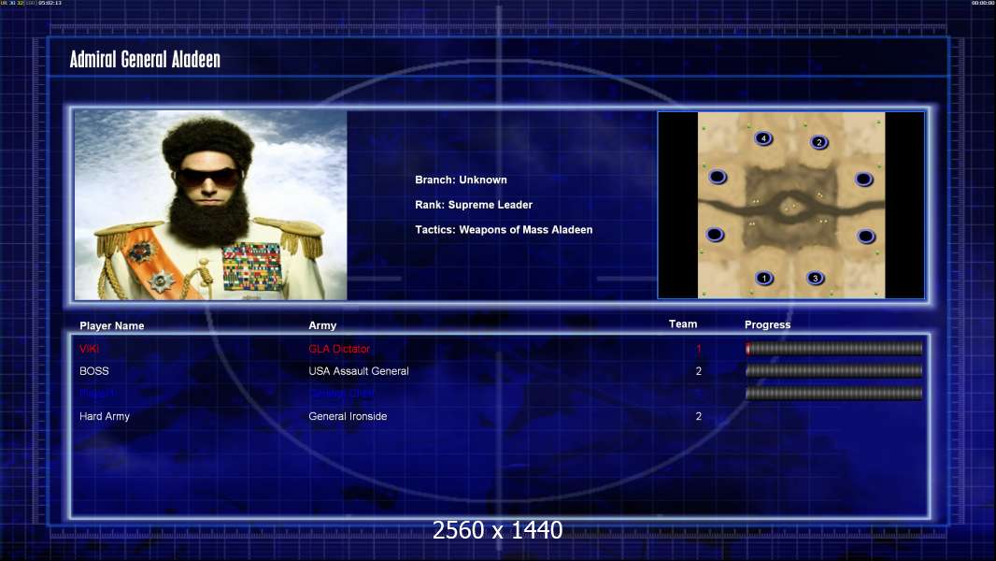
Task: Click the empty lower-left start position marker
Action: 715,235
